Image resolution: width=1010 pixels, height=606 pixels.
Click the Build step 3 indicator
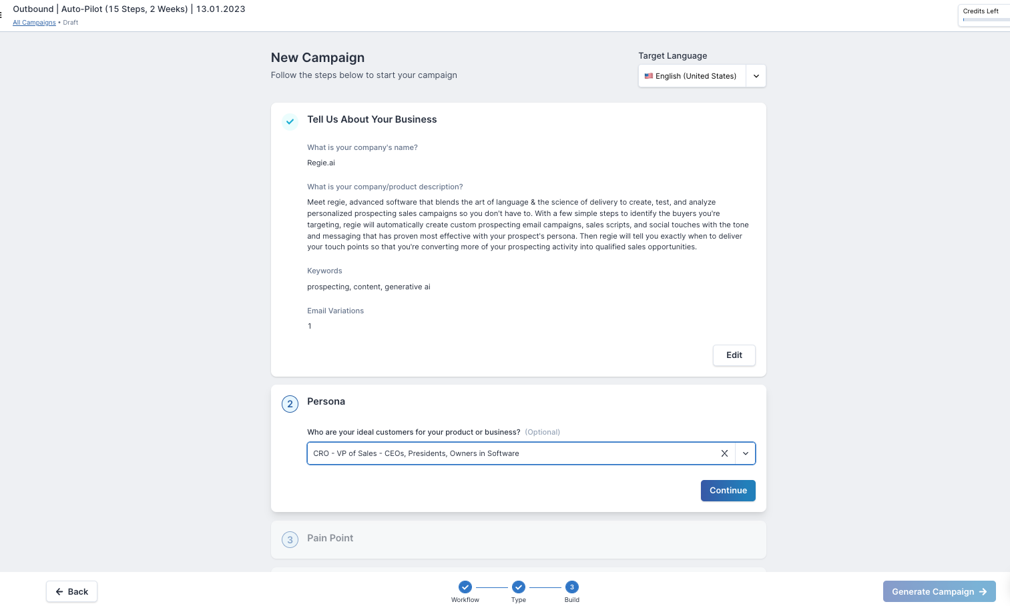tap(572, 587)
